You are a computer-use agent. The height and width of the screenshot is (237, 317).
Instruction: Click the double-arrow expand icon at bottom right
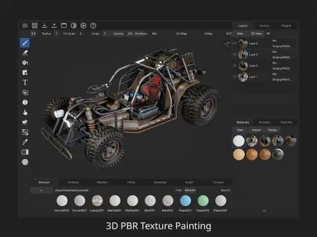pos(264,210)
